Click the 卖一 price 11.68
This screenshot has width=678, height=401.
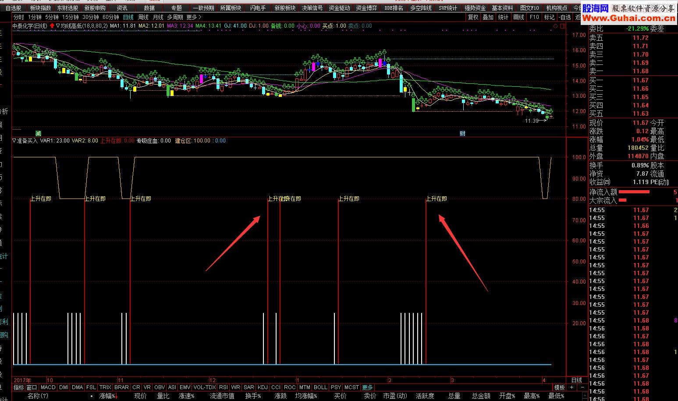[x=641, y=71]
